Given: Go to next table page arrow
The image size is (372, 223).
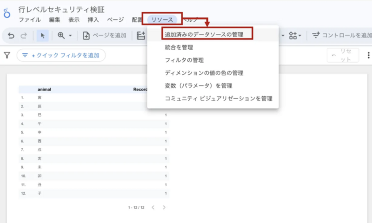Looking at the screenshot, I should click(x=164, y=207).
